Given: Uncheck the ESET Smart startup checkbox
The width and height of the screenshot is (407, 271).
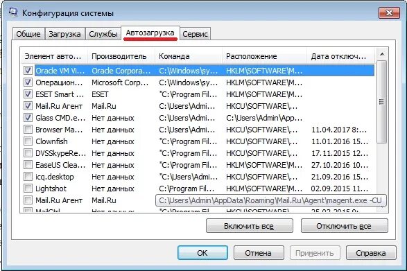Looking at the screenshot, I should coord(28,94).
